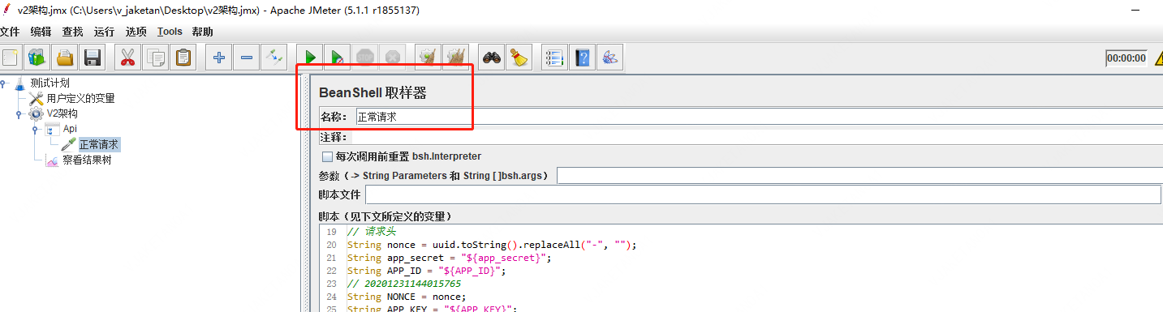Collapse the Api controller node
1163x312 pixels.
35,129
